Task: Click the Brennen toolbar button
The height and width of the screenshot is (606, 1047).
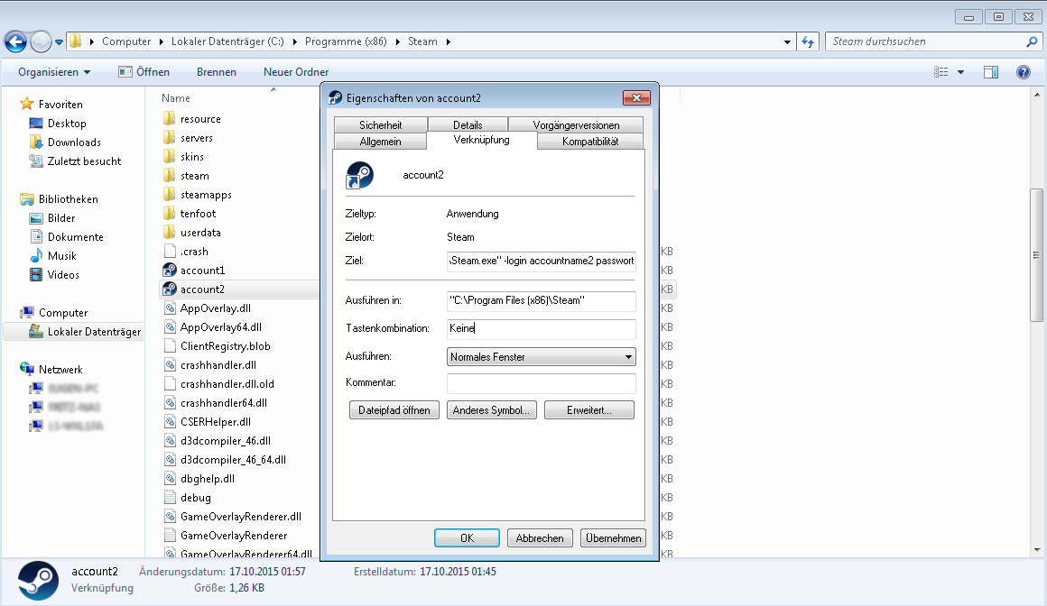Action: click(217, 72)
